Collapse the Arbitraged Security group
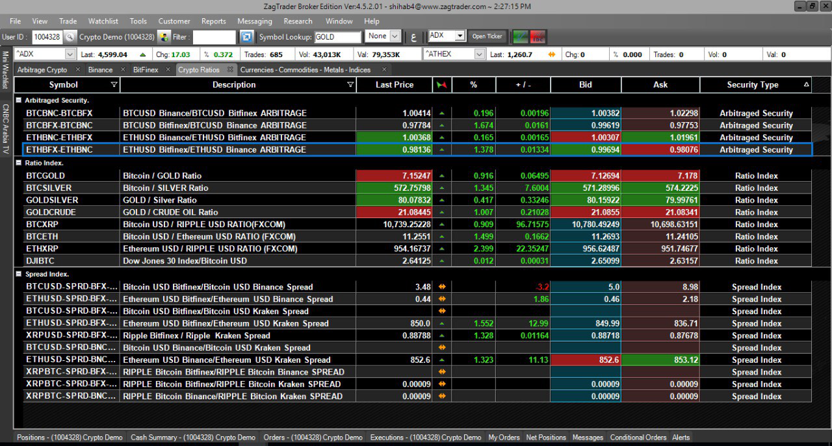Screen dimensions: 832x446 [18, 101]
